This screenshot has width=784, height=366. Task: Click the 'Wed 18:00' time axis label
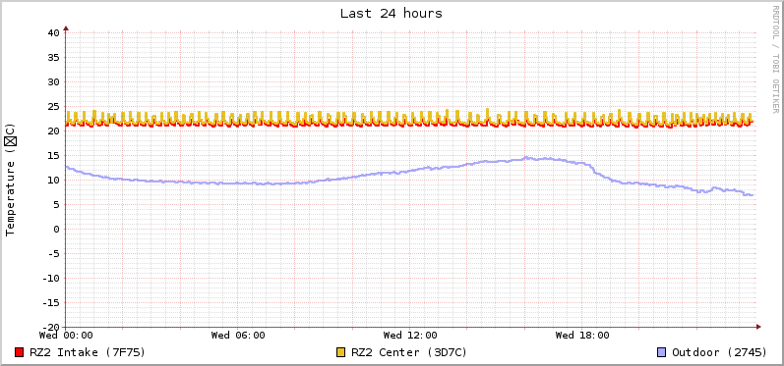coord(582,336)
